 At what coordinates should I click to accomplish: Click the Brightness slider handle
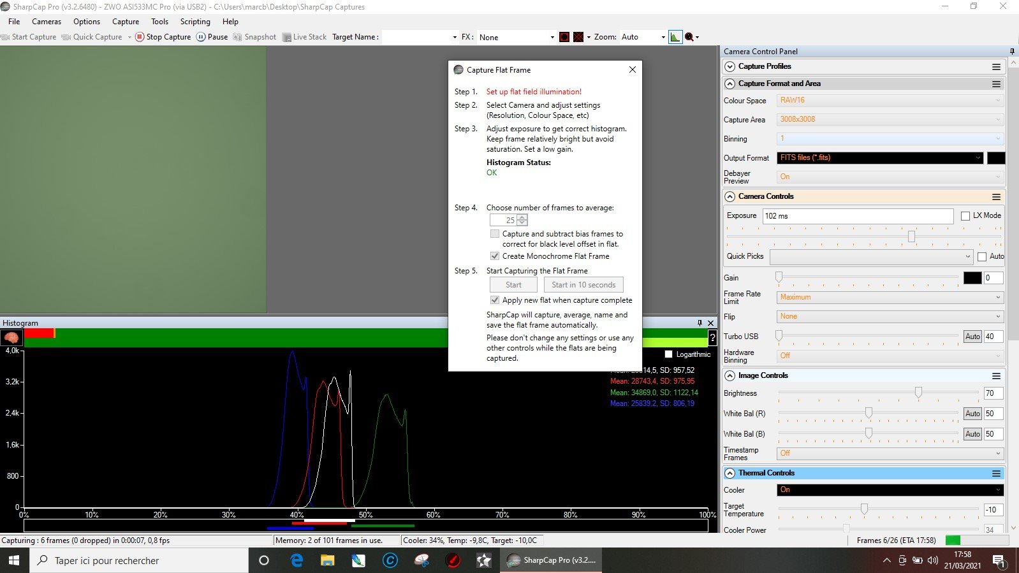click(918, 393)
